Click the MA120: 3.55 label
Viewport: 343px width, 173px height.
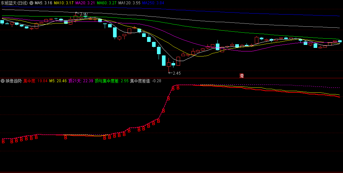129,3
